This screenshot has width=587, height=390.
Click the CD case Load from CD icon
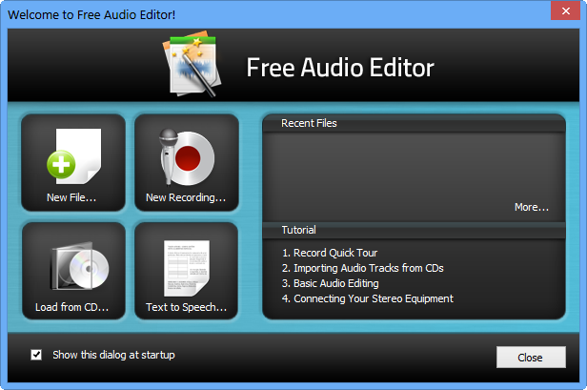[80, 266]
